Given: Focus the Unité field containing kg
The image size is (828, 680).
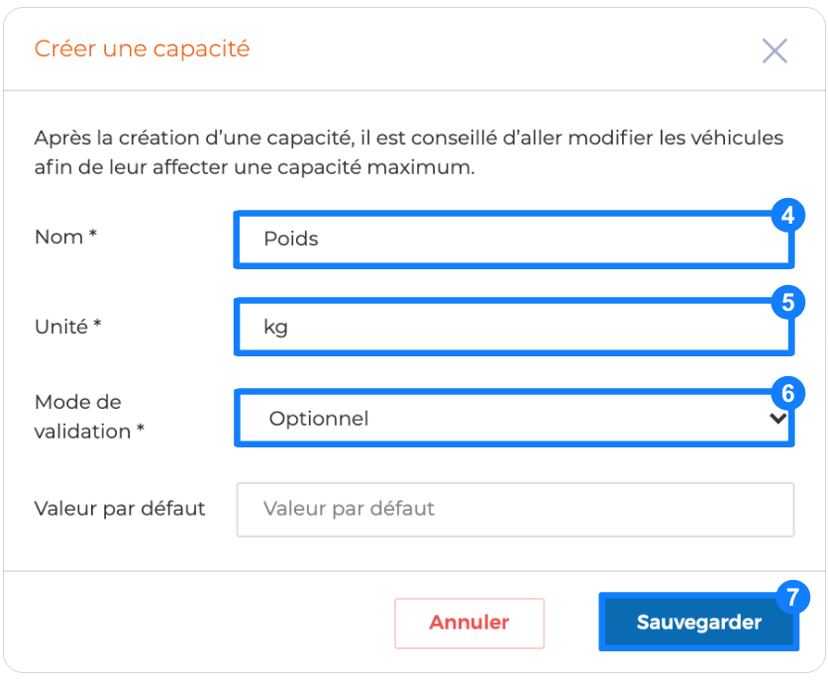Looking at the screenshot, I should pyautogui.click(x=514, y=327).
